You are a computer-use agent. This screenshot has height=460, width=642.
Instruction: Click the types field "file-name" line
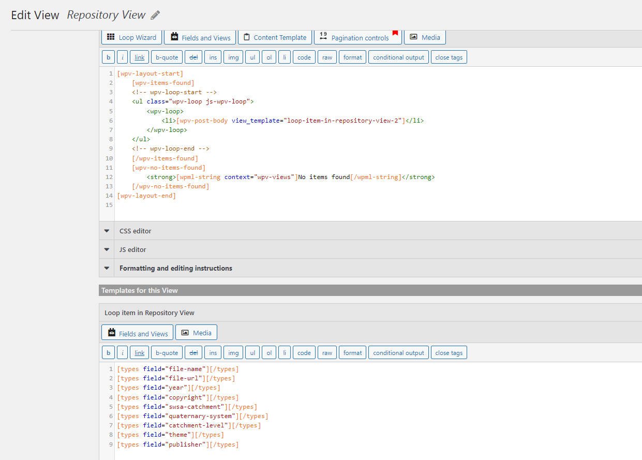click(178, 369)
